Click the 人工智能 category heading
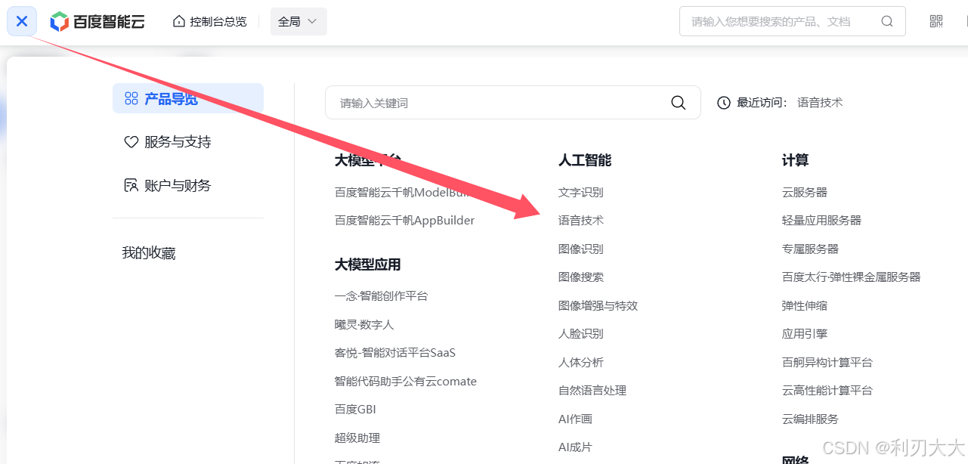968x464 pixels. pos(585,160)
